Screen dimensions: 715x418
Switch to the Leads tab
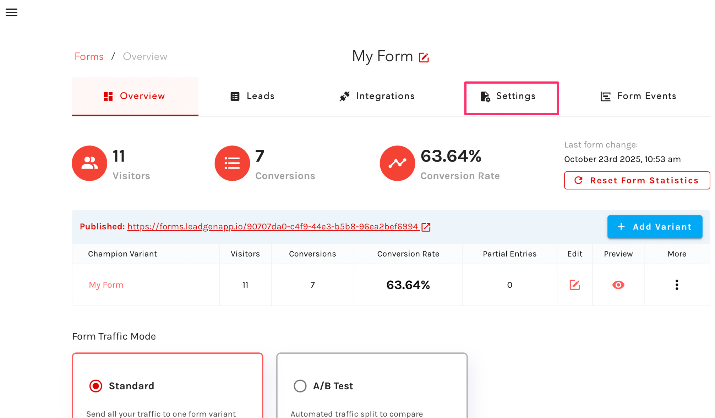[252, 96]
